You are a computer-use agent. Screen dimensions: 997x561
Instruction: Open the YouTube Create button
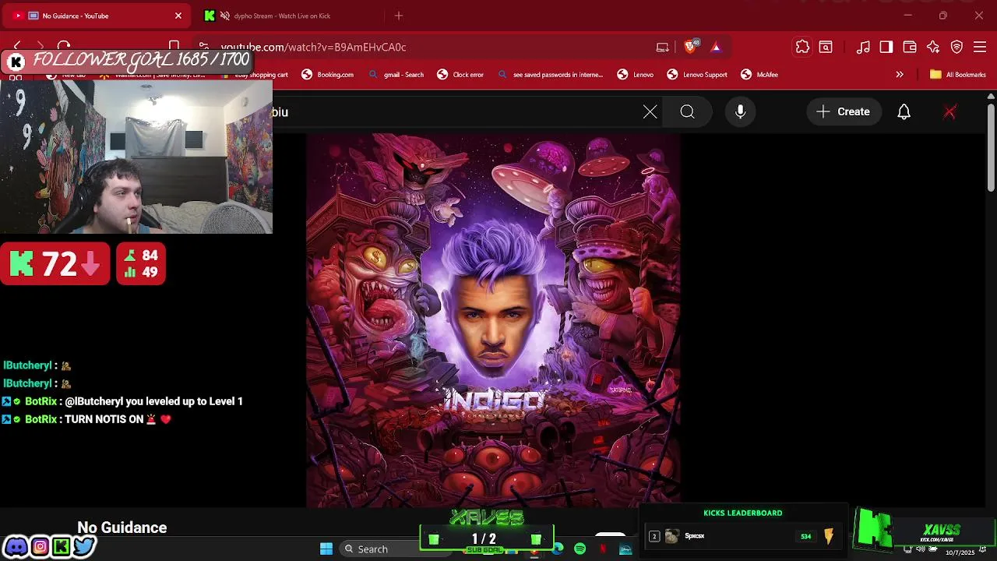pos(844,112)
